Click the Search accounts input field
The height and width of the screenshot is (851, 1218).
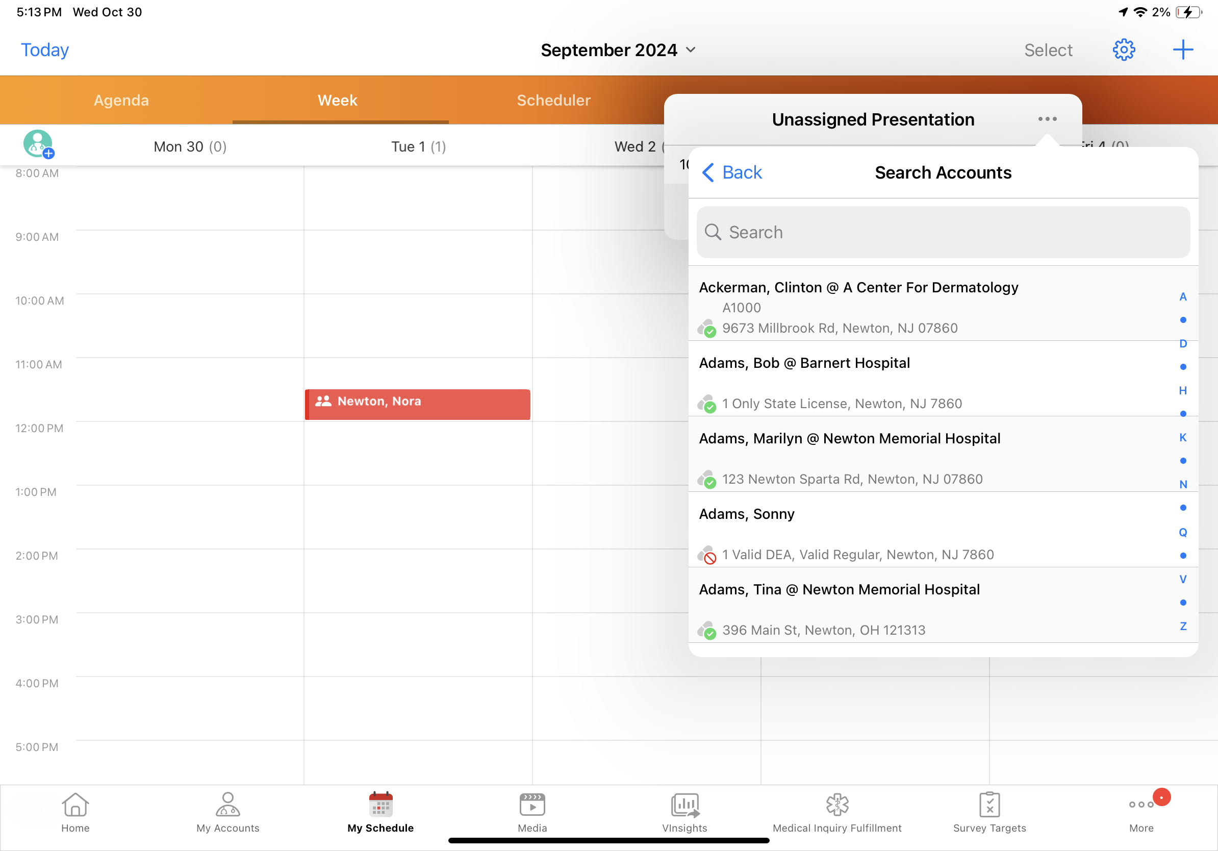[943, 232]
